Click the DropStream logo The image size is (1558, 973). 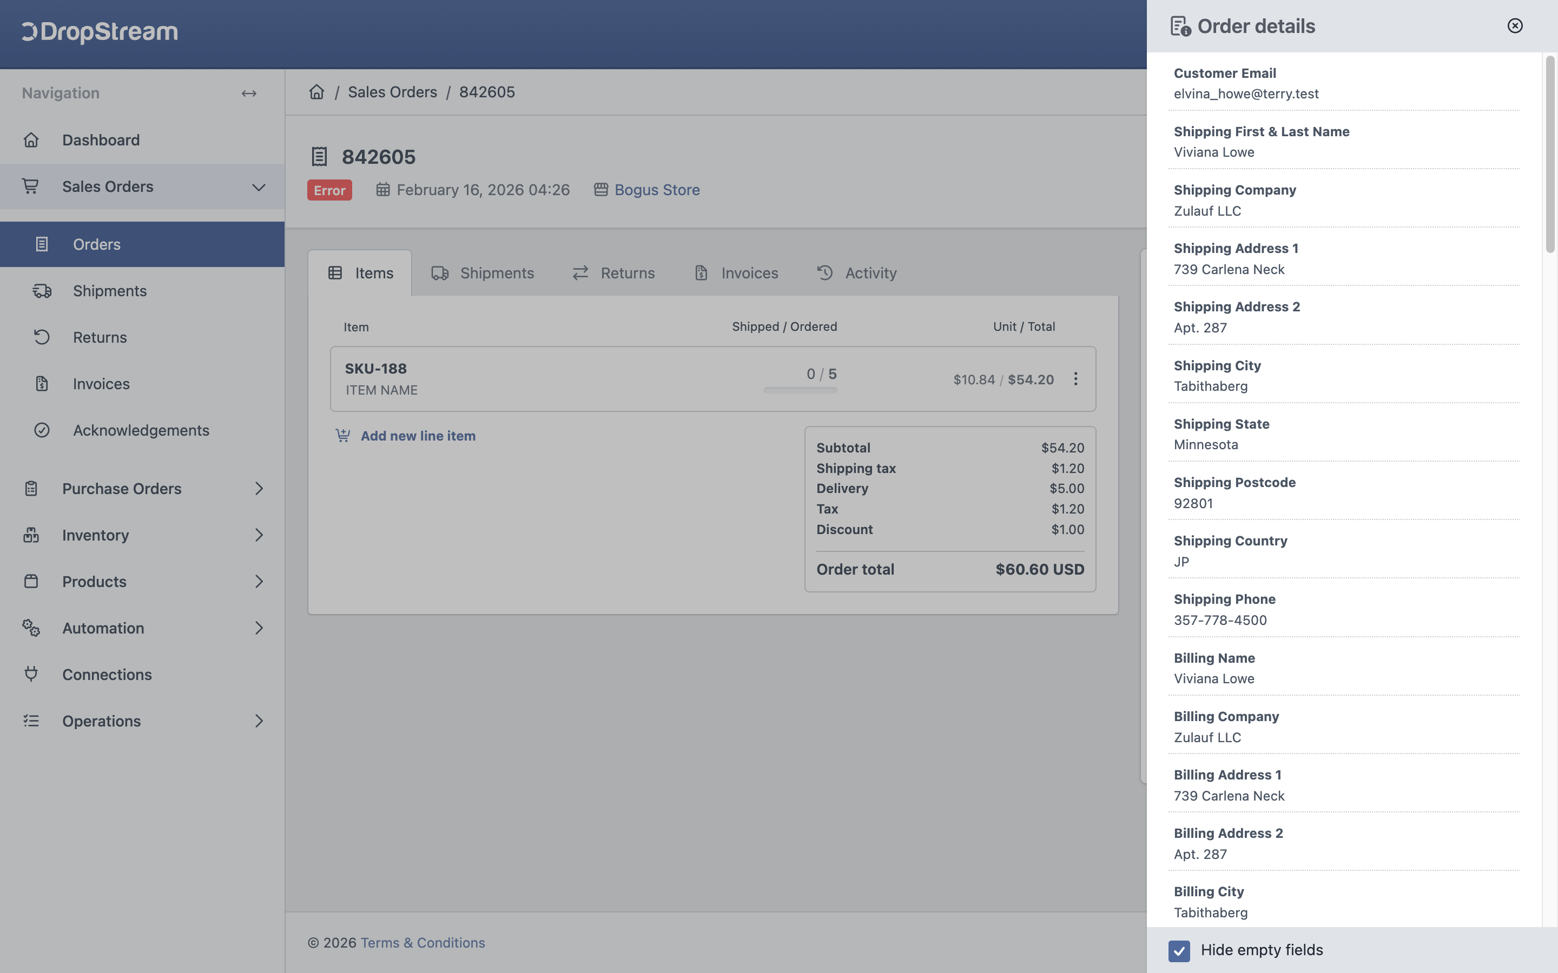click(x=100, y=31)
